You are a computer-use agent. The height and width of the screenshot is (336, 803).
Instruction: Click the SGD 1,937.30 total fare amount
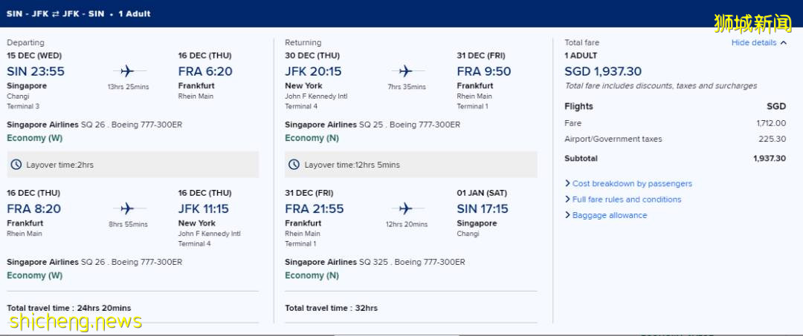coord(603,71)
